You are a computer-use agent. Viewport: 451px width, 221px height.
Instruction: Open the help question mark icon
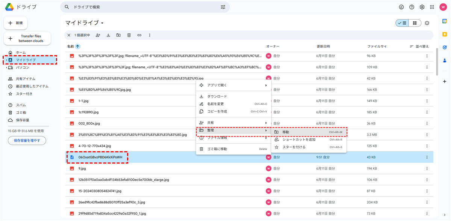pyautogui.click(x=412, y=7)
